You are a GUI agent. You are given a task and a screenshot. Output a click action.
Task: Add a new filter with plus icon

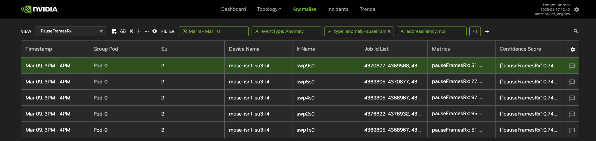pos(487,31)
